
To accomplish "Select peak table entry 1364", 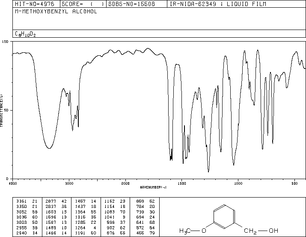I will (x=80, y=212).
